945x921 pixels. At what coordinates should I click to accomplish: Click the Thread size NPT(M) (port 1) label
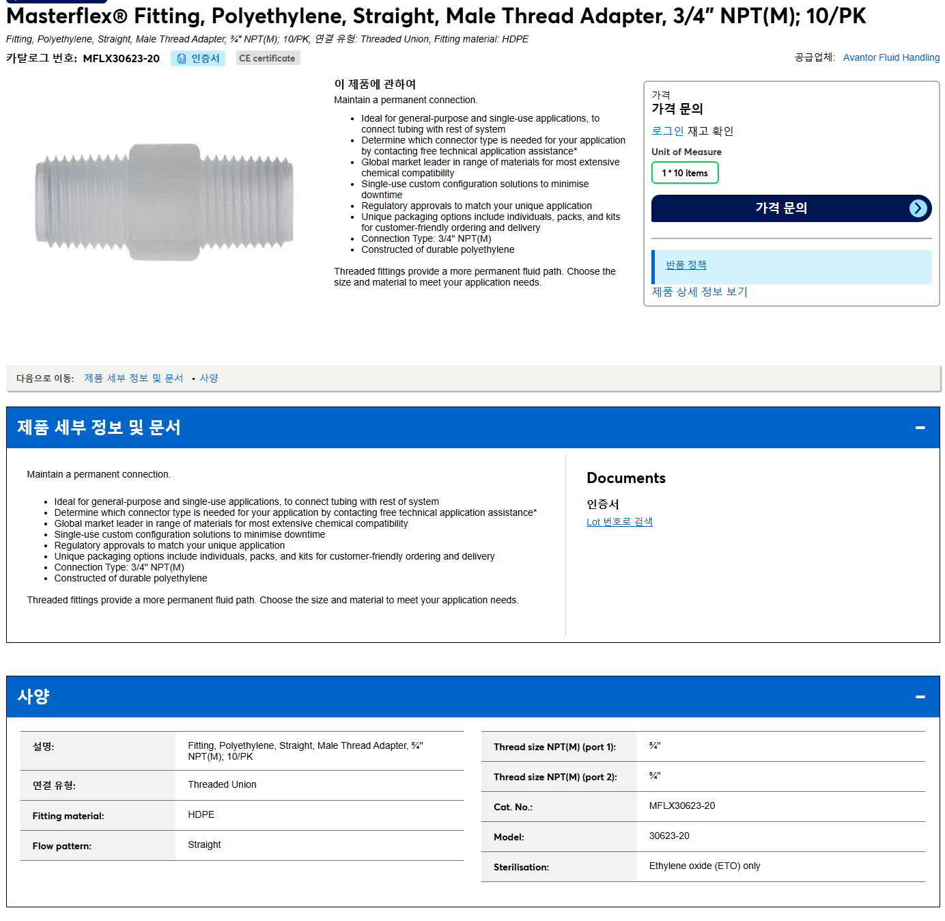pos(554,747)
